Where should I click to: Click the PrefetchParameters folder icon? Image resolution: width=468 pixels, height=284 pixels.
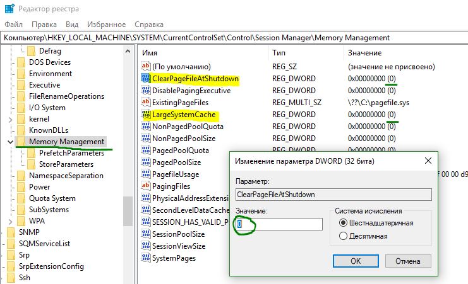pyautogui.click(x=32, y=153)
